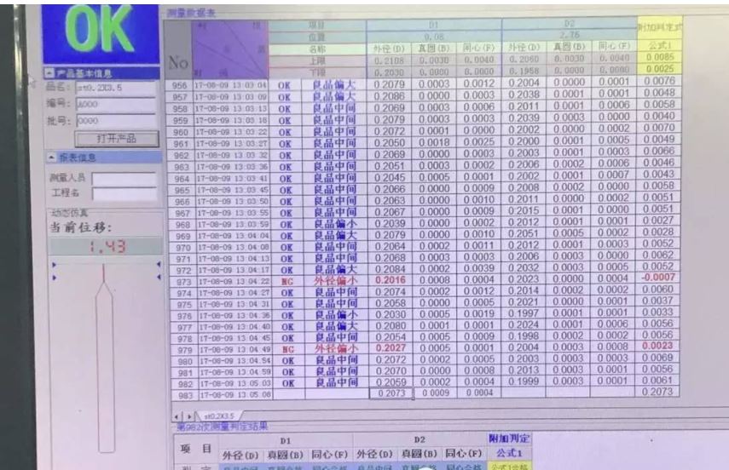Select the NG row number 973

[x=183, y=282]
